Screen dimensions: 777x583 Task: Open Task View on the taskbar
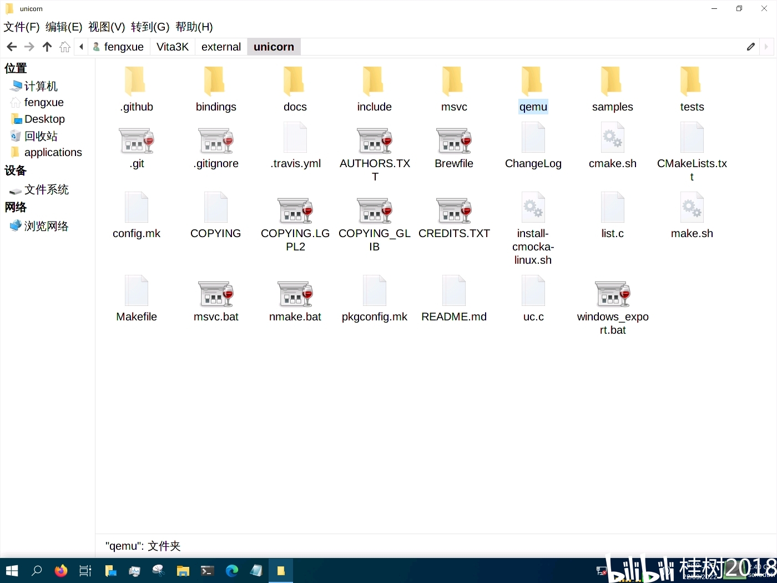pyautogui.click(x=85, y=571)
